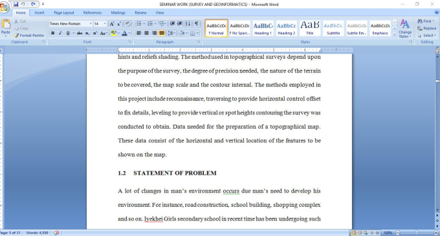Click the Change Case Aa icon
Image resolution: width=440 pixels, height=236 pixels.
pos(103,33)
